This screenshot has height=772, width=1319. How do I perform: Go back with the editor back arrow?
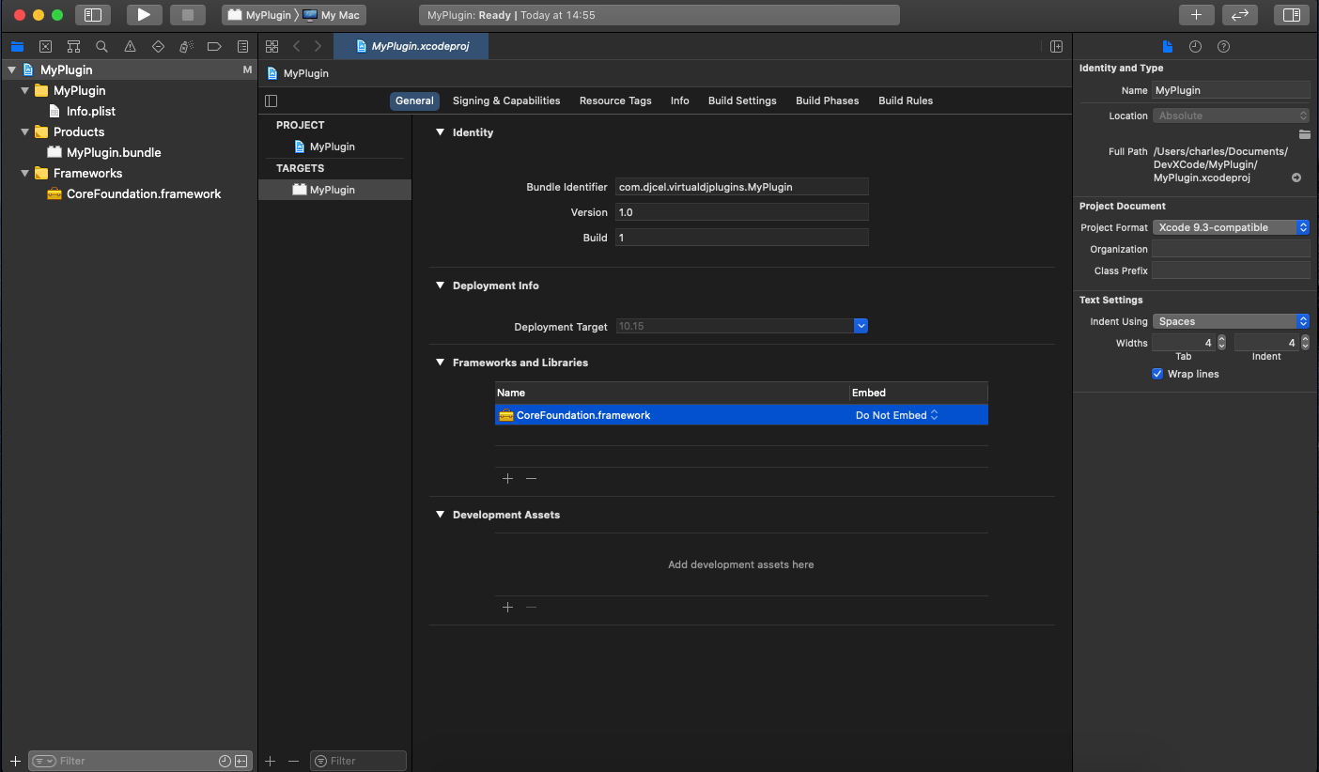pos(296,46)
